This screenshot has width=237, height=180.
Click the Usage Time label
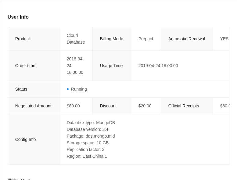[111, 66]
